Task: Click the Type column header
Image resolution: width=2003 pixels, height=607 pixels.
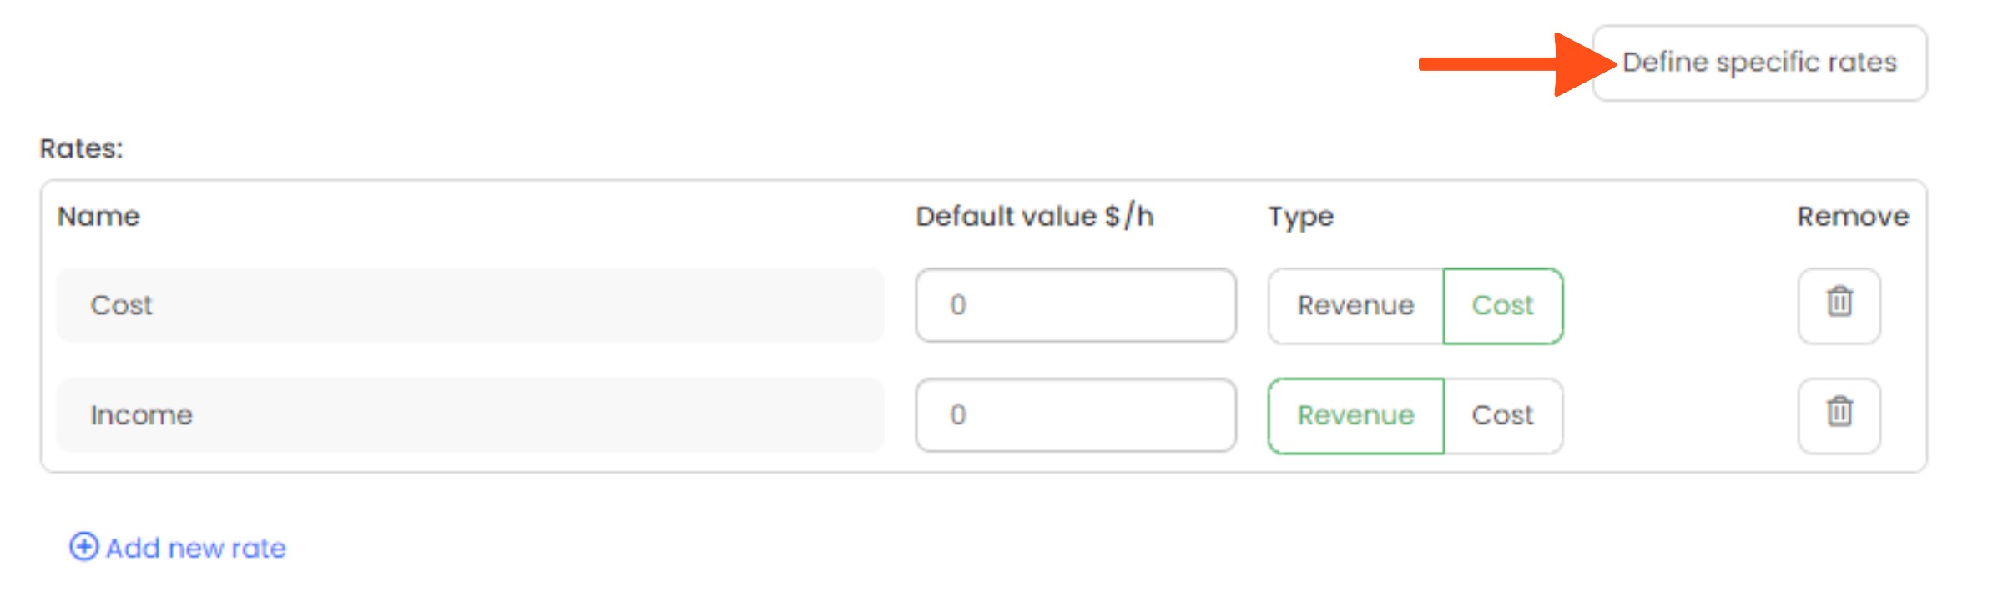Action: coord(1300,217)
